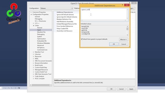165x93 pixels.
Task: Toggle Inherit from parent or project defaults
Action: pos(82,39)
